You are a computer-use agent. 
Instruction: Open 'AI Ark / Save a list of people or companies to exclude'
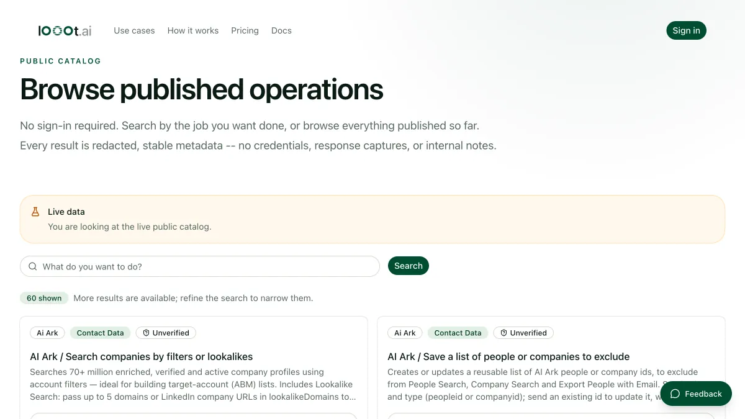click(x=508, y=356)
